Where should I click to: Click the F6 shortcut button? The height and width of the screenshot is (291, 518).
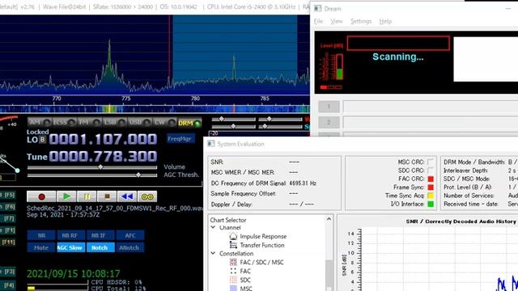(x=8, y=207)
